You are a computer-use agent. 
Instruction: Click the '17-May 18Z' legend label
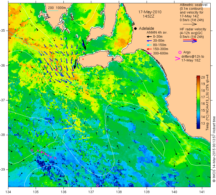point(191,60)
